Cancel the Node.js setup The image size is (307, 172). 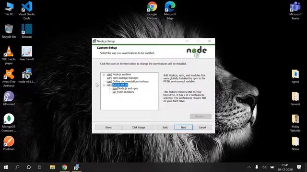tap(202, 128)
